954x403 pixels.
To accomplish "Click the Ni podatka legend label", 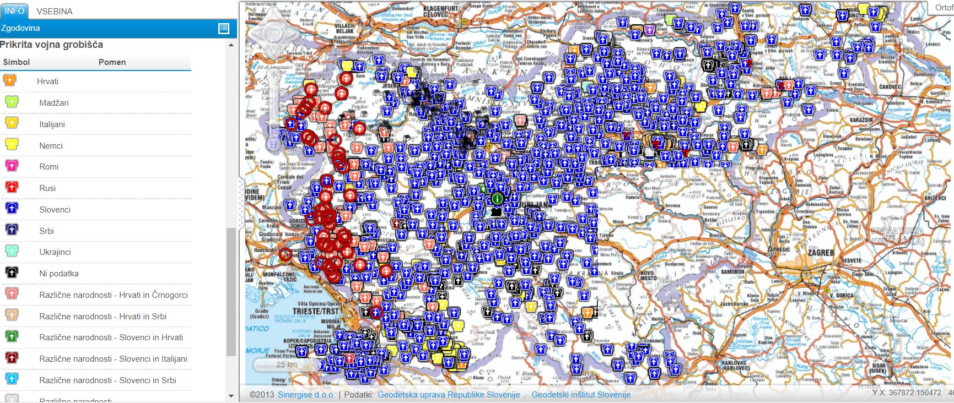I will coord(59,274).
